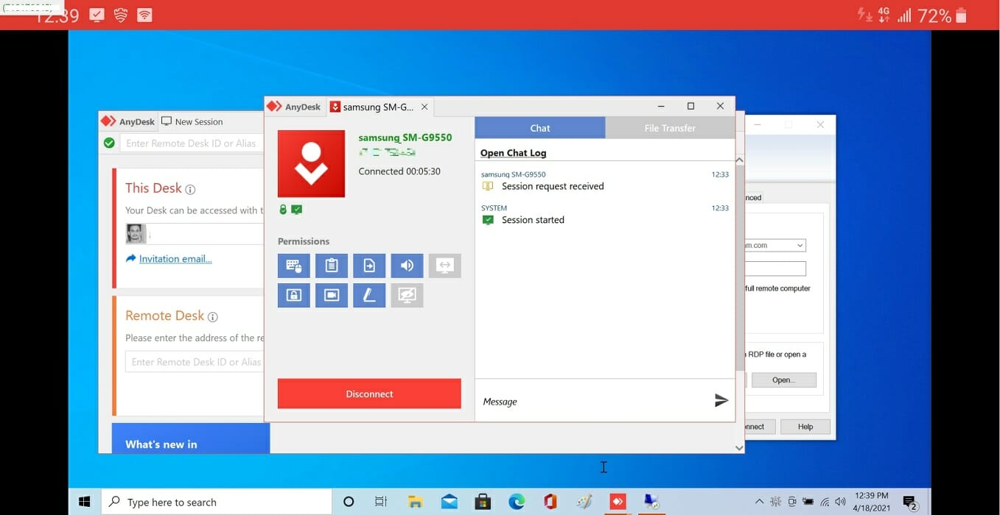The image size is (1000, 515).
Task: Open the Chat Log link
Action: (513, 153)
